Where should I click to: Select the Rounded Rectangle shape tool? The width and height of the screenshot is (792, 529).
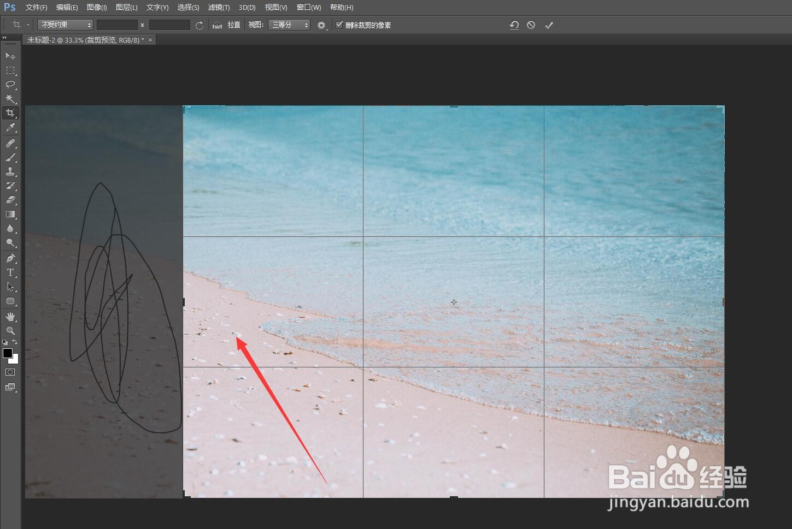10,301
